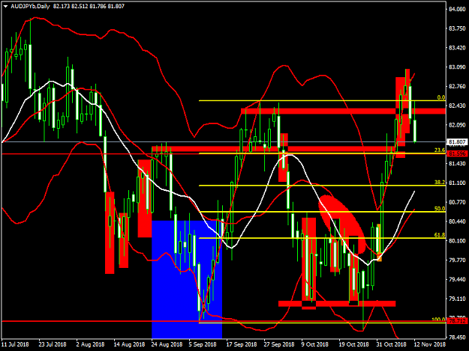
Task: Click the 82.760 price axis label
Action: [457, 87]
